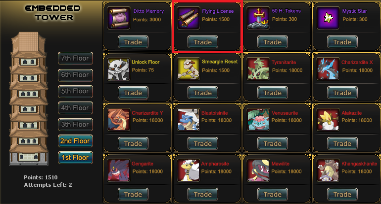Select the Smeargle Reset icon

189,69
